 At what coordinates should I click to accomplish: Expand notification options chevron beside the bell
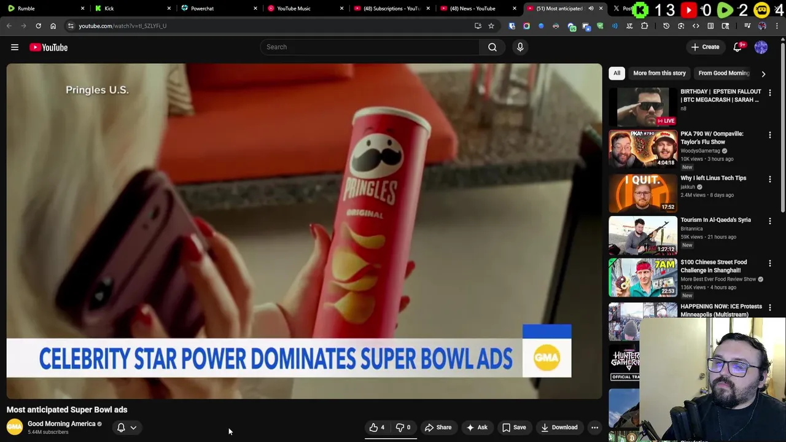pyautogui.click(x=133, y=428)
